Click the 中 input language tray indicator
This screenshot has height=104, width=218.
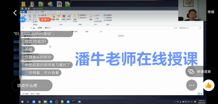click(192, 102)
